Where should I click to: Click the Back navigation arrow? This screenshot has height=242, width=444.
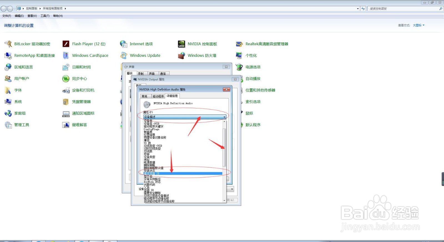tap(4, 9)
